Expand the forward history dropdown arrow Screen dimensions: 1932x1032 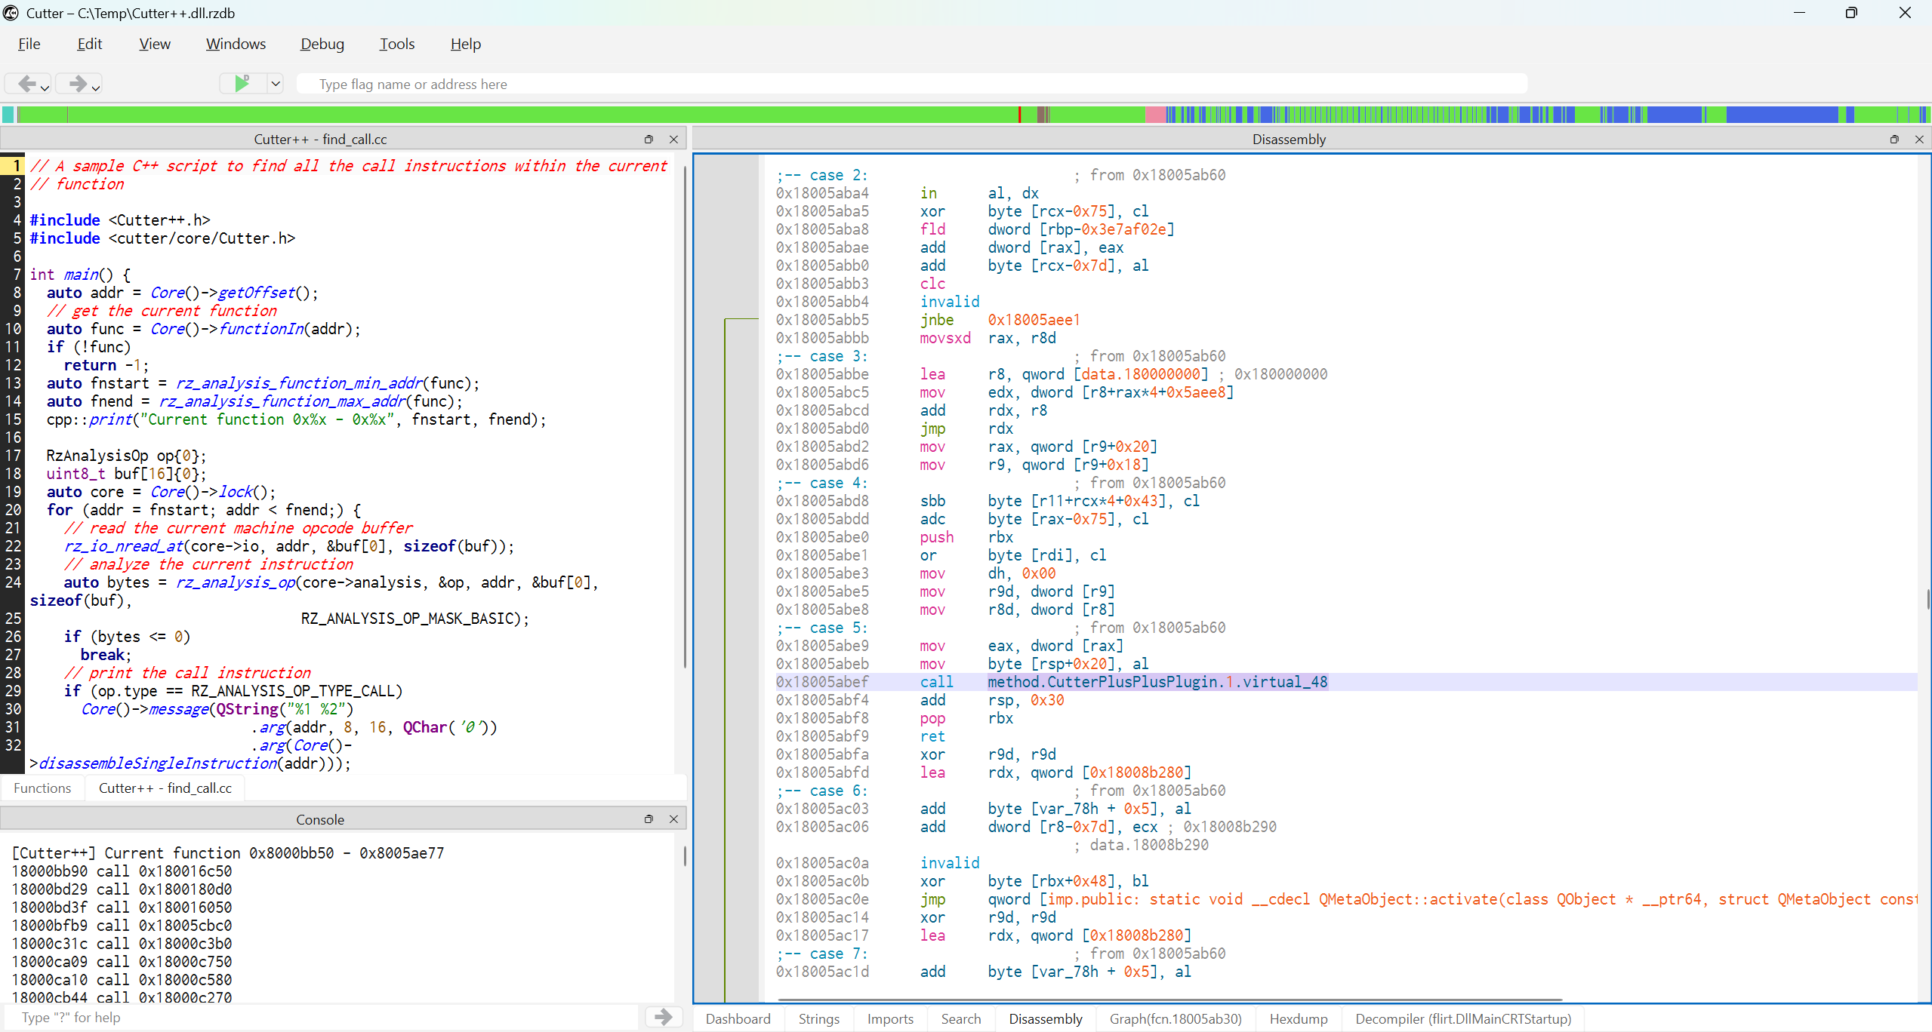pyautogui.click(x=96, y=88)
